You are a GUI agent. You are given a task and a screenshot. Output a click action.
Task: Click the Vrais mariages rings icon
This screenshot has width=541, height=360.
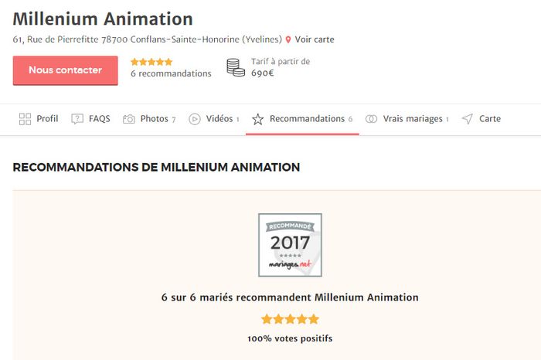[x=371, y=119]
